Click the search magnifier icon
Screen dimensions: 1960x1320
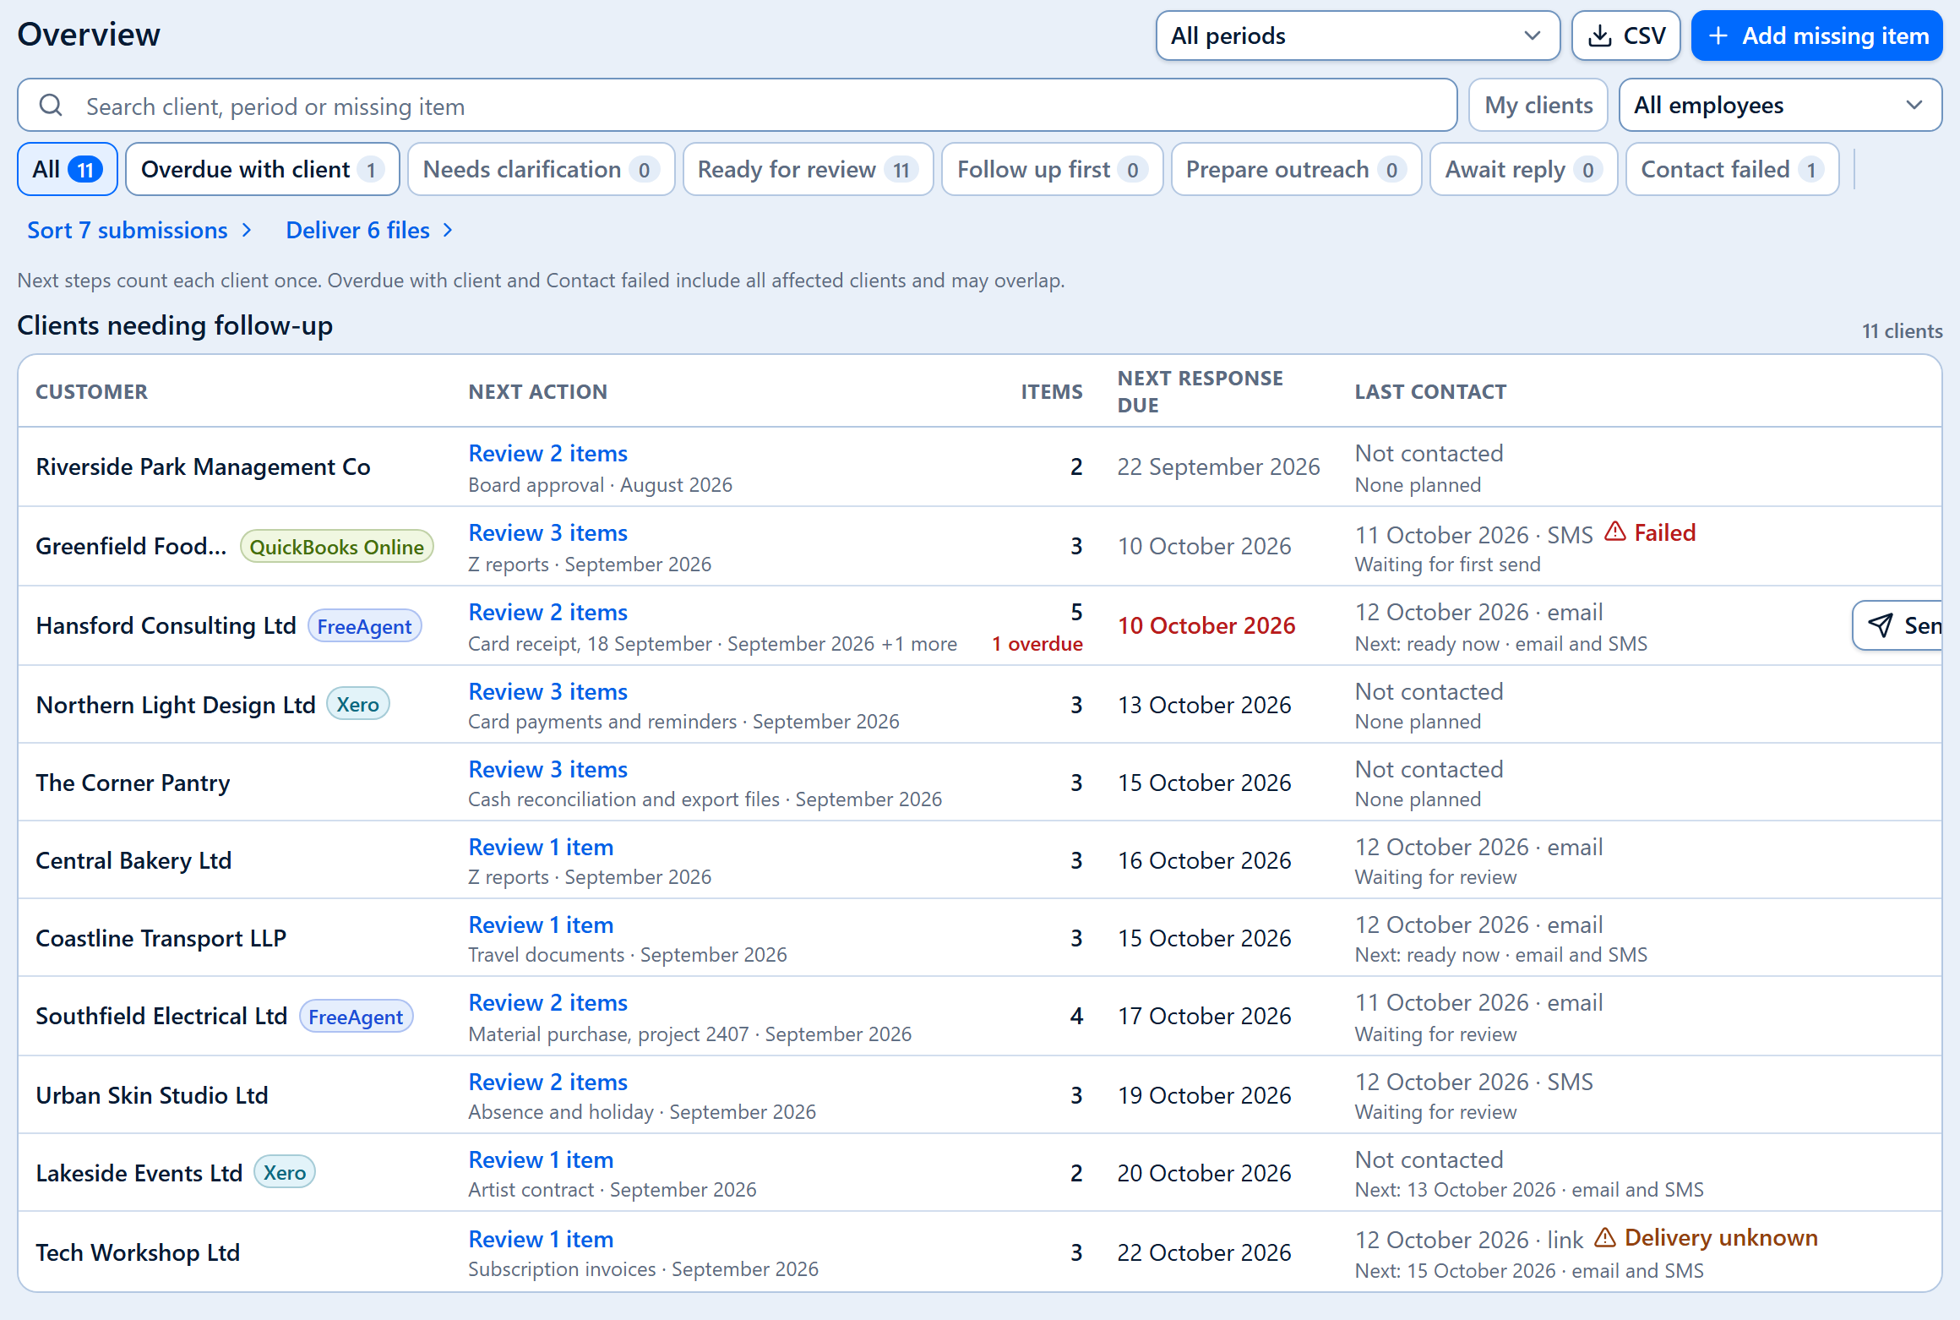(51, 106)
